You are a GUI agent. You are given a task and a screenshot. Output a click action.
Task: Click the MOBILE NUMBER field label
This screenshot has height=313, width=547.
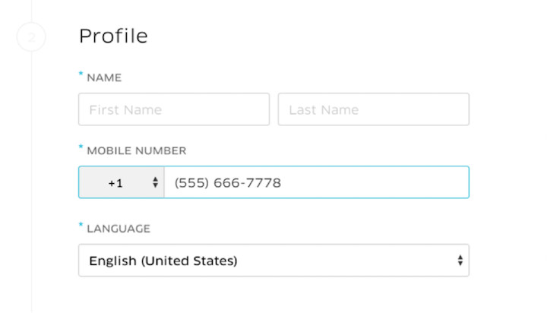point(137,150)
